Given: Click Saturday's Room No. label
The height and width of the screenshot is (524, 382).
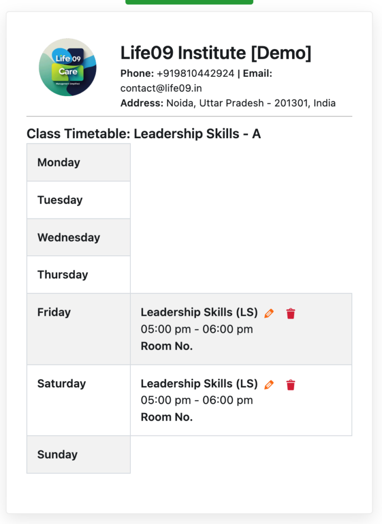Looking at the screenshot, I should (167, 417).
